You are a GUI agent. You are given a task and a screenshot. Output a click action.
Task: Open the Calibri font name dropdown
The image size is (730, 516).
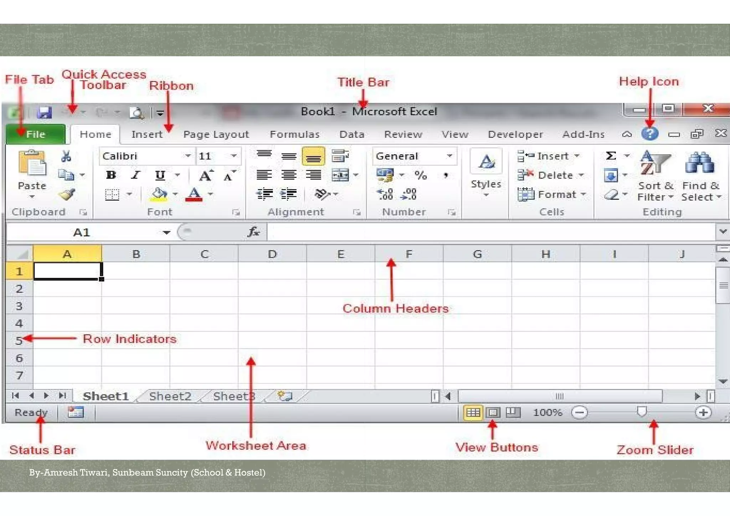point(187,156)
